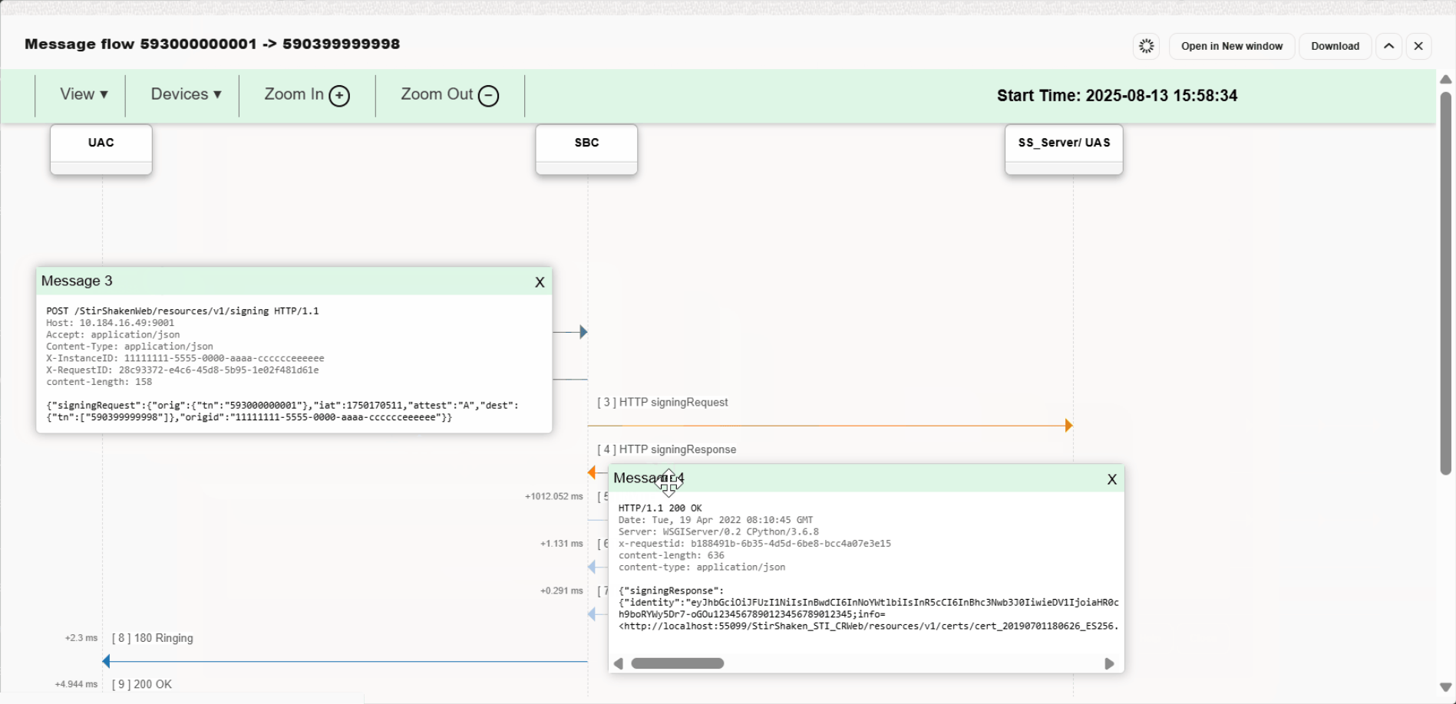Click the loading spinner settings icon
Image resolution: width=1456 pixels, height=704 pixels.
tap(1146, 46)
